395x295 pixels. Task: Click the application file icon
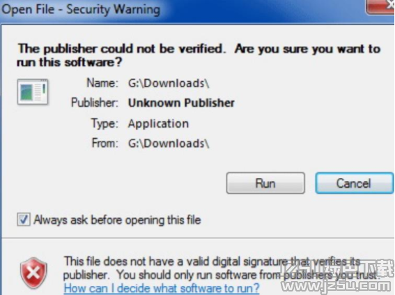click(x=33, y=92)
